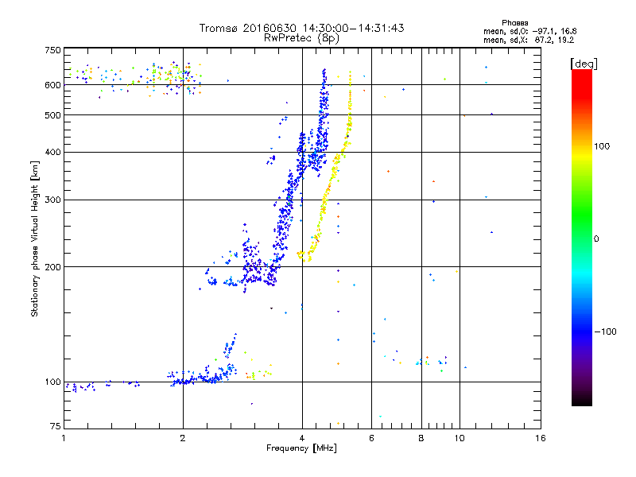Click the '[deg]' colorbar unit label
This screenshot has width=636, height=477.
584,64
